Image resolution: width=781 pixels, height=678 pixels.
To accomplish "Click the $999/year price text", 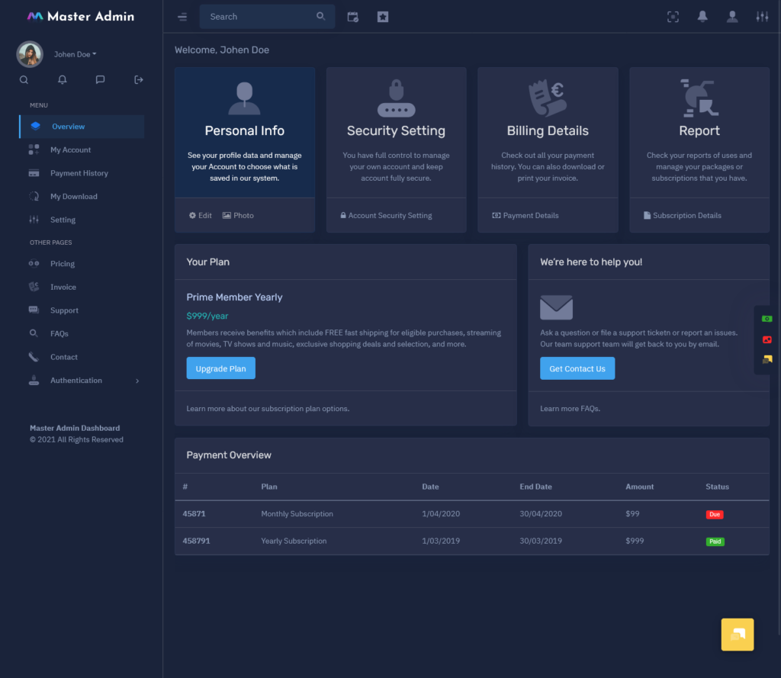I will (207, 316).
